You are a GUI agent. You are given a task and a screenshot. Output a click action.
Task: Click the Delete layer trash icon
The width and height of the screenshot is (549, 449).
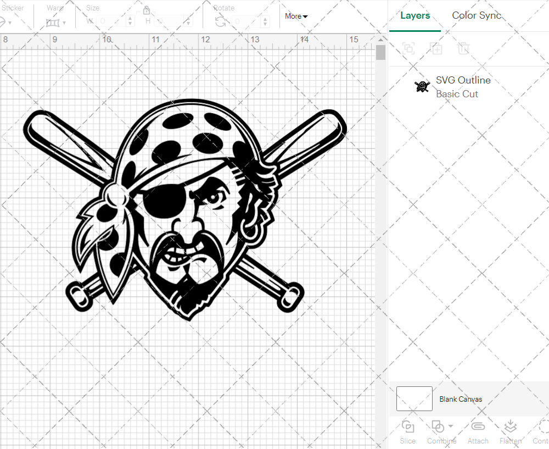click(x=464, y=49)
